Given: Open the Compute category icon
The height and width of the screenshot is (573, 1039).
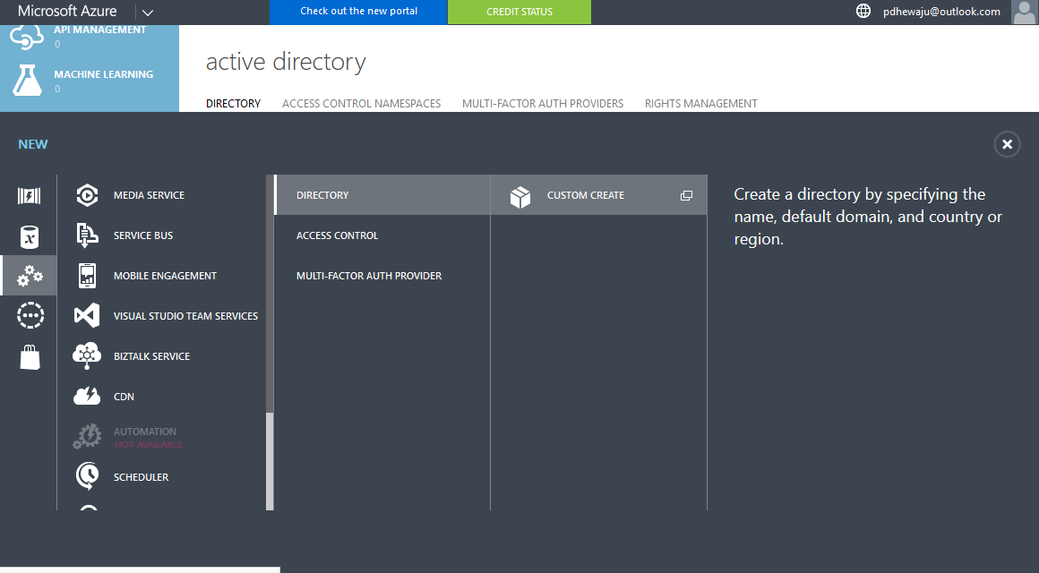Looking at the screenshot, I should click(30, 195).
